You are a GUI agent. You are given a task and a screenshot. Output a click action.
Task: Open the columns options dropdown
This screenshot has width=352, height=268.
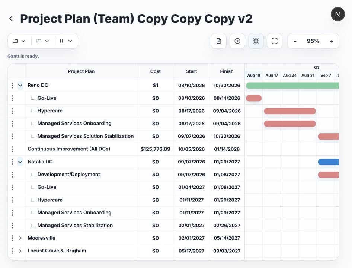tap(66, 41)
